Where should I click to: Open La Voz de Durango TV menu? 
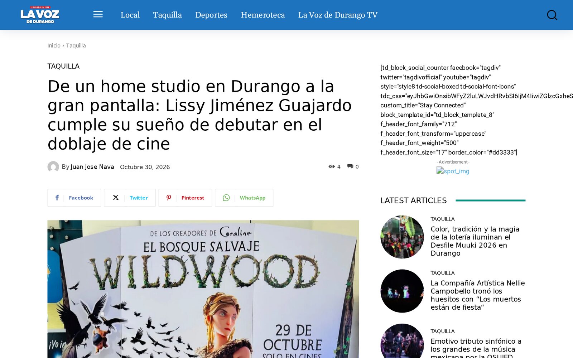(x=338, y=15)
